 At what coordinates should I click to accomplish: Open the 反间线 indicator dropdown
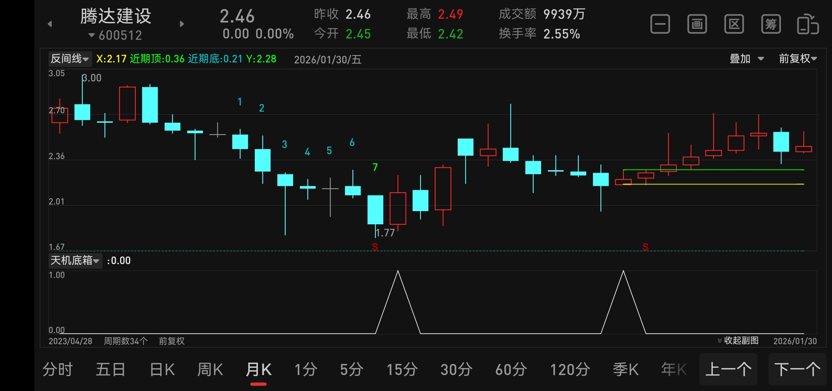[x=69, y=59]
